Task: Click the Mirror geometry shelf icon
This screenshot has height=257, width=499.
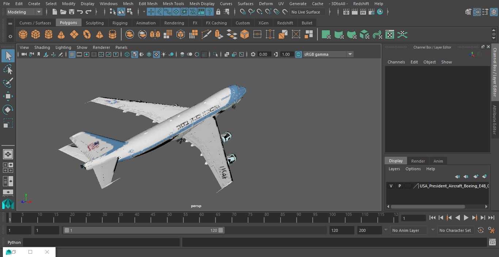Action: click(155, 35)
